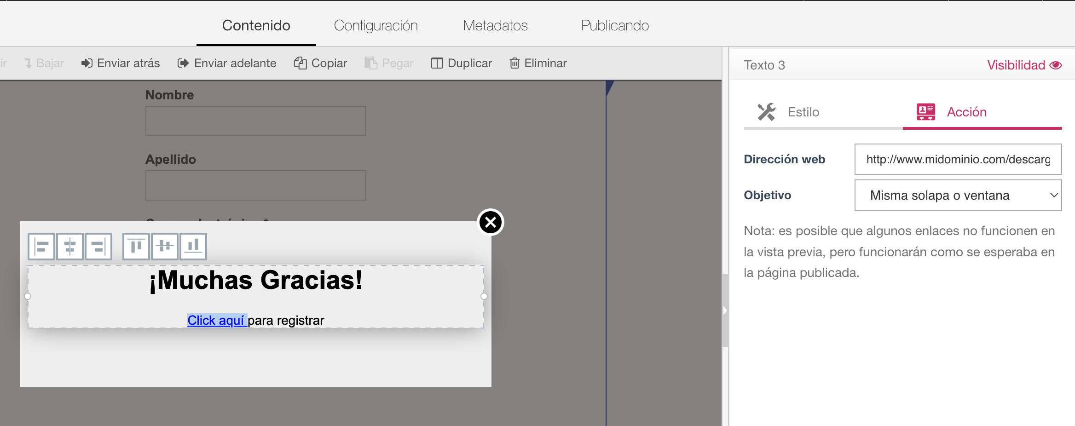Viewport: 1075px width, 426px height.
Task: Select the center horizontally align icon
Action: point(70,247)
